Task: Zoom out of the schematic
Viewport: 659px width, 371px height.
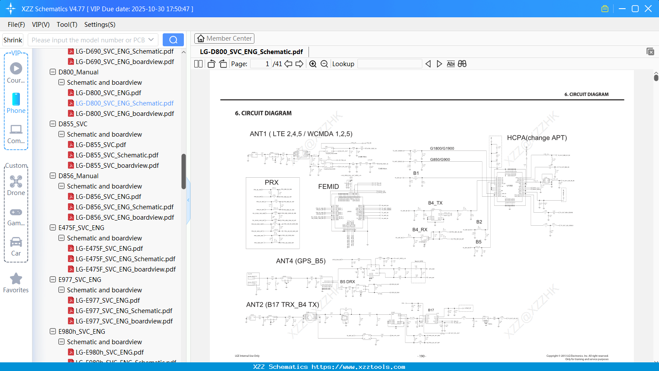Action: point(324,64)
